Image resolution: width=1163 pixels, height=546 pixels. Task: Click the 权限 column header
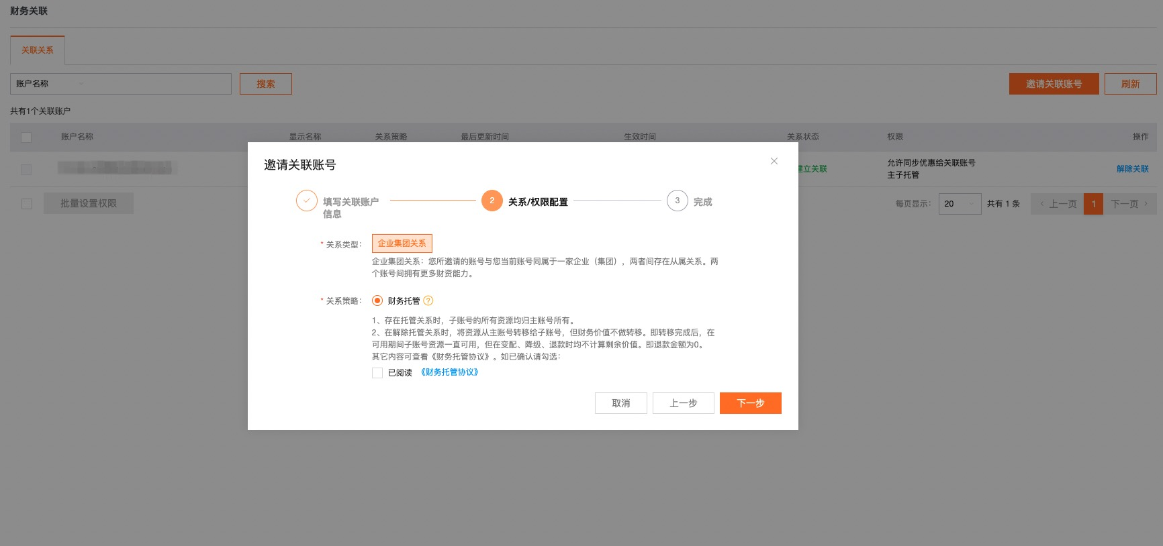click(x=895, y=137)
